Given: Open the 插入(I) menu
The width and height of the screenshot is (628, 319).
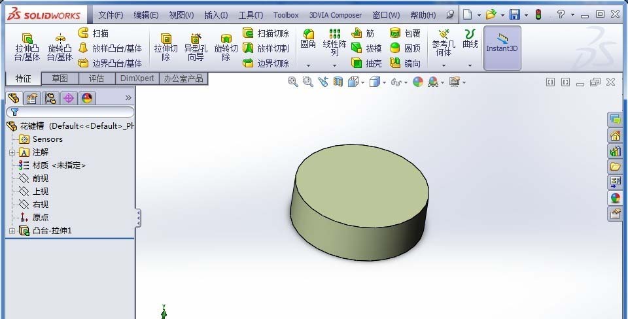Looking at the screenshot, I should (x=216, y=15).
